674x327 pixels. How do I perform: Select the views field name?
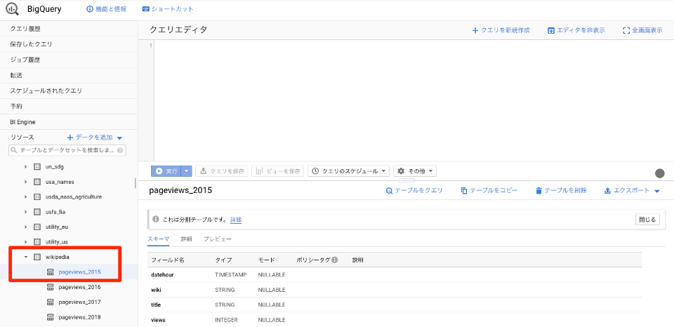tap(158, 320)
